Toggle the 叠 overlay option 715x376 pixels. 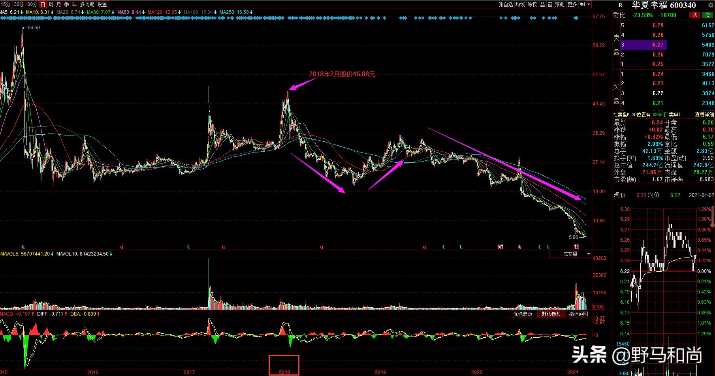click(x=542, y=5)
